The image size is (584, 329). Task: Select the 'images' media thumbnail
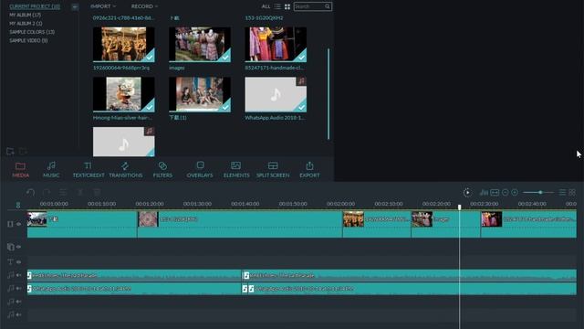(200, 44)
